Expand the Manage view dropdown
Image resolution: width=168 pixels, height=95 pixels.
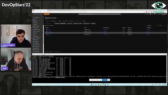point(54,21)
